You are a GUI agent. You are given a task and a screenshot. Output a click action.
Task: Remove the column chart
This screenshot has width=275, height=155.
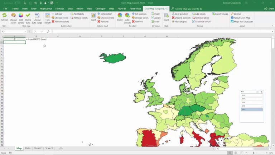point(103,22)
